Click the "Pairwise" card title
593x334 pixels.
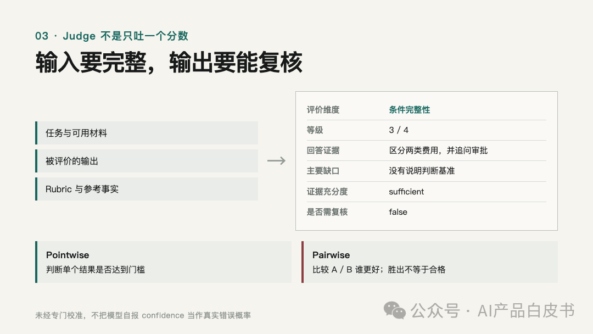pos(331,255)
